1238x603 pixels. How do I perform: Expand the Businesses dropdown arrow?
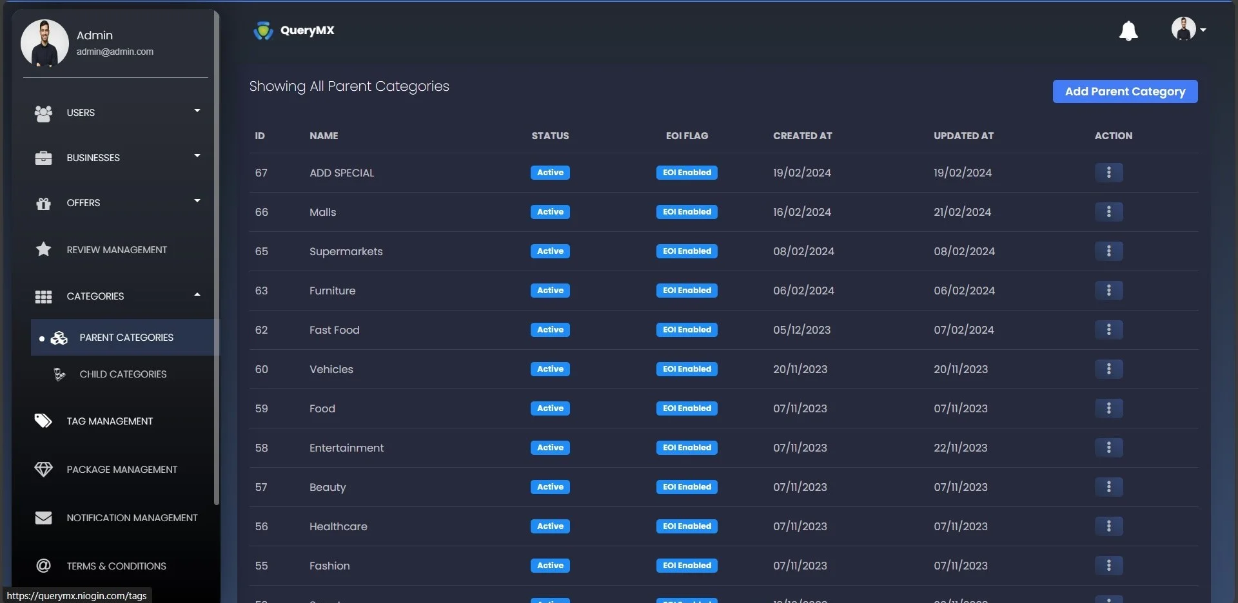pos(197,156)
